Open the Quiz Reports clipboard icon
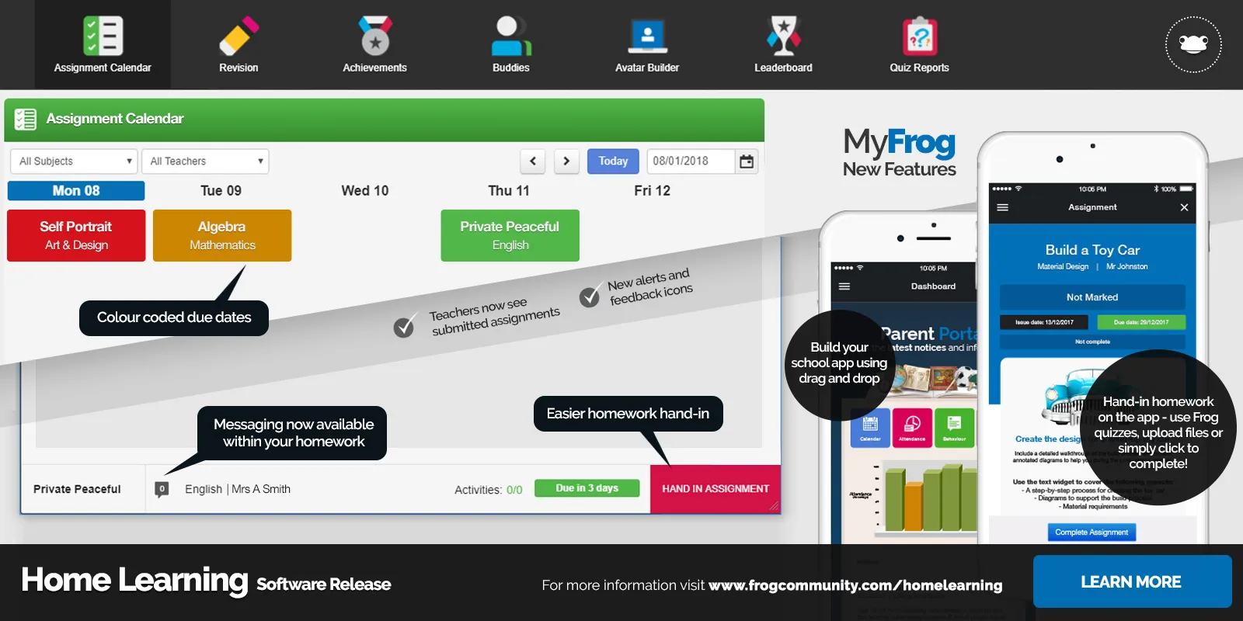Screen dimensions: 1243x621 pos(920,36)
